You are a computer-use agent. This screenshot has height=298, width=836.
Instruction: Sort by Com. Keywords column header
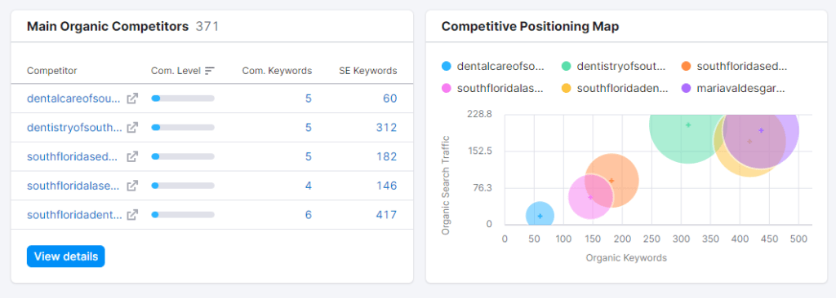tap(277, 71)
